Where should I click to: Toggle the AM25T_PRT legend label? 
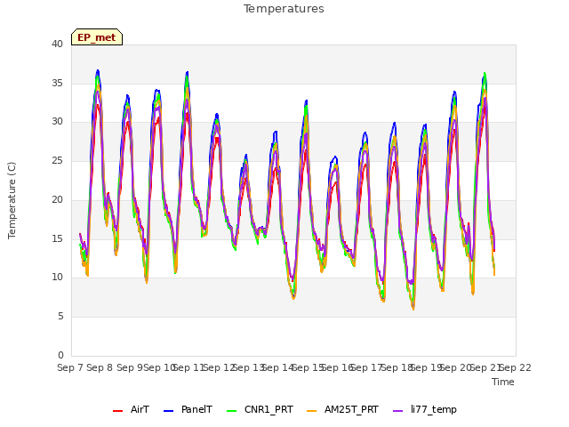pos(351,409)
